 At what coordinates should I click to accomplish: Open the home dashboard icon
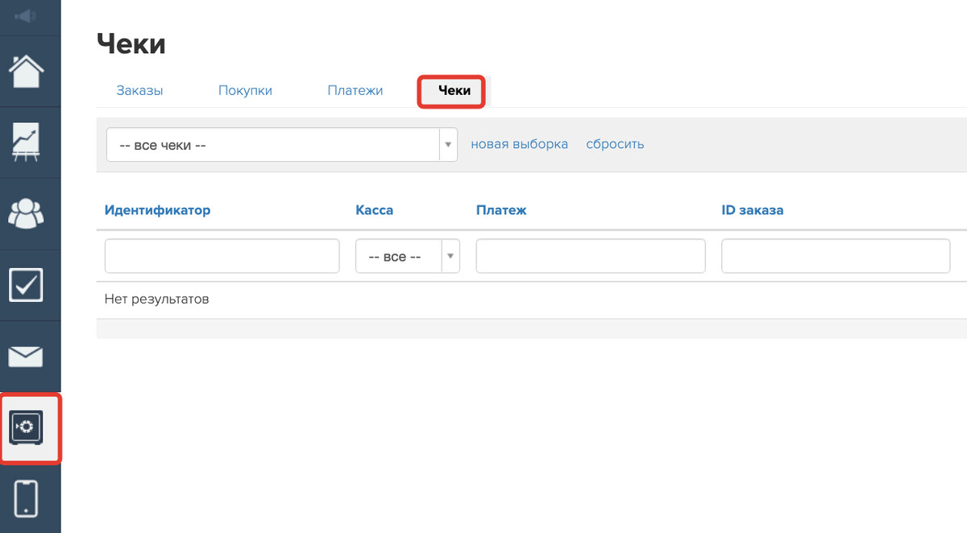click(x=26, y=72)
